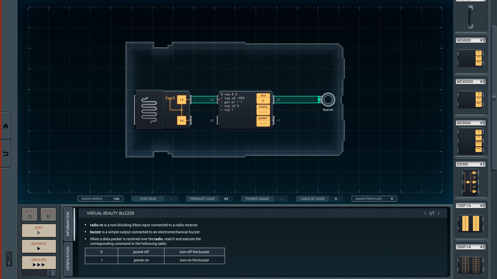The height and width of the screenshot is (279, 497).
Task: Go to next information page arrow
Action: [439, 213]
